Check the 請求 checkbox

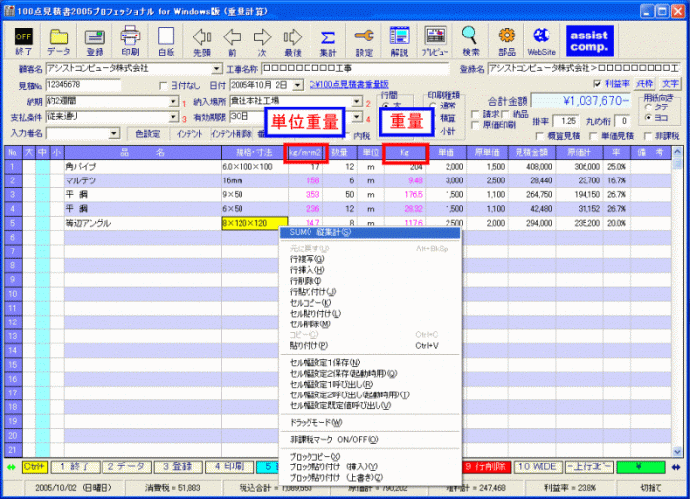(x=475, y=115)
